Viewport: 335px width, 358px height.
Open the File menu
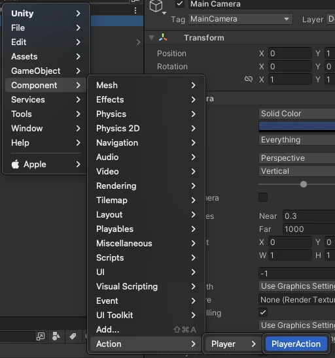coord(46,27)
